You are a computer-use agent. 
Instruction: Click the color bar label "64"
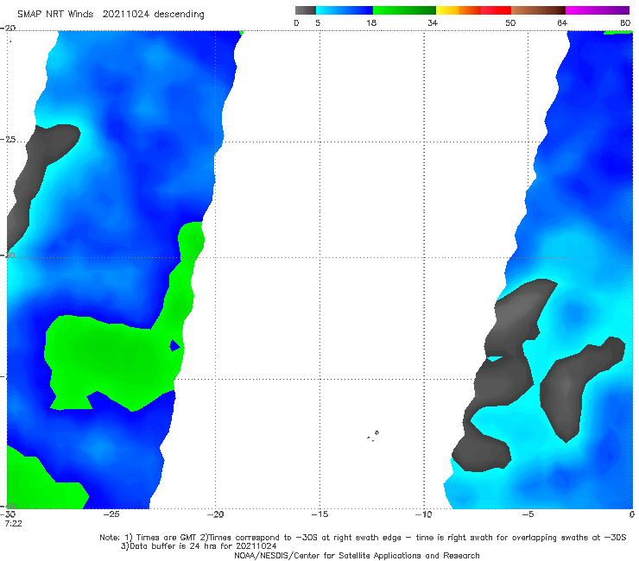[562, 22]
